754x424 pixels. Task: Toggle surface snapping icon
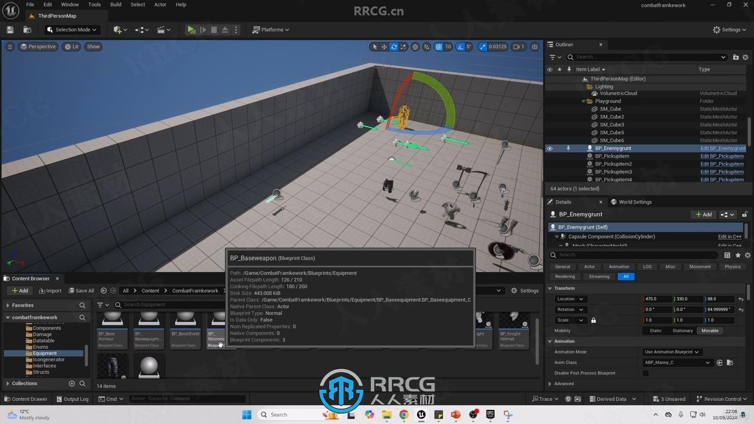pos(426,47)
